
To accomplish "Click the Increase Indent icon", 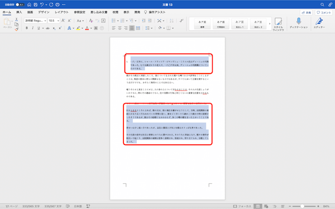I will pos(150,21).
